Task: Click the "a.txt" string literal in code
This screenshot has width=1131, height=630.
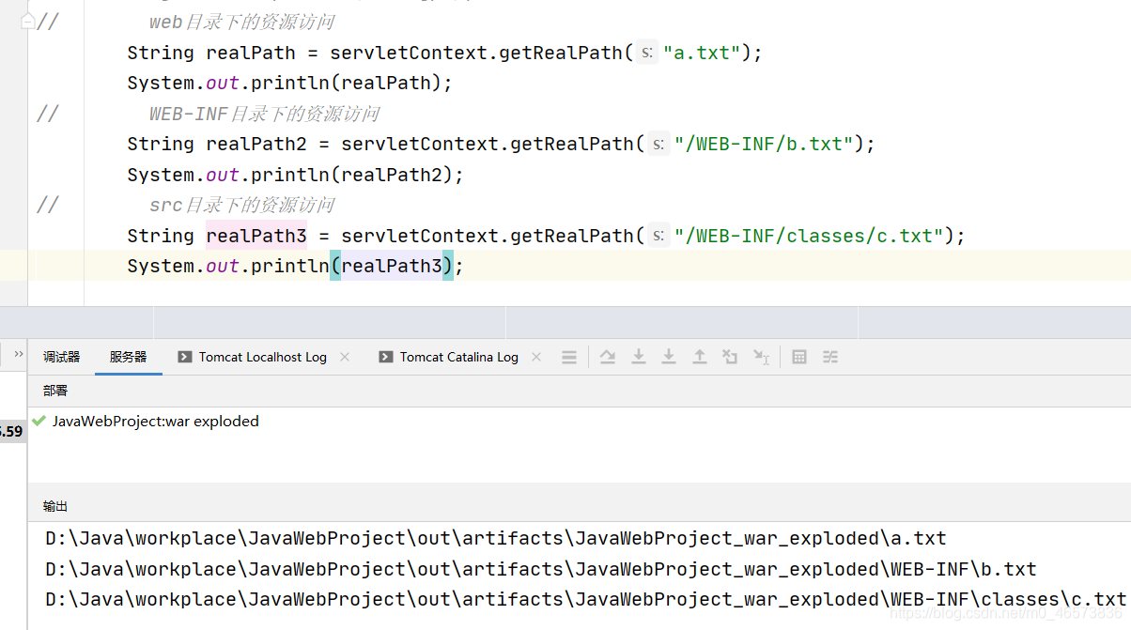Action: (702, 53)
